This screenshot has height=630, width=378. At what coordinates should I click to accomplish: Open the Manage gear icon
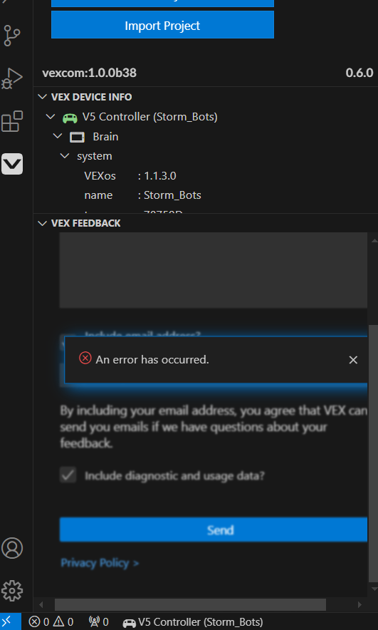click(x=12, y=591)
